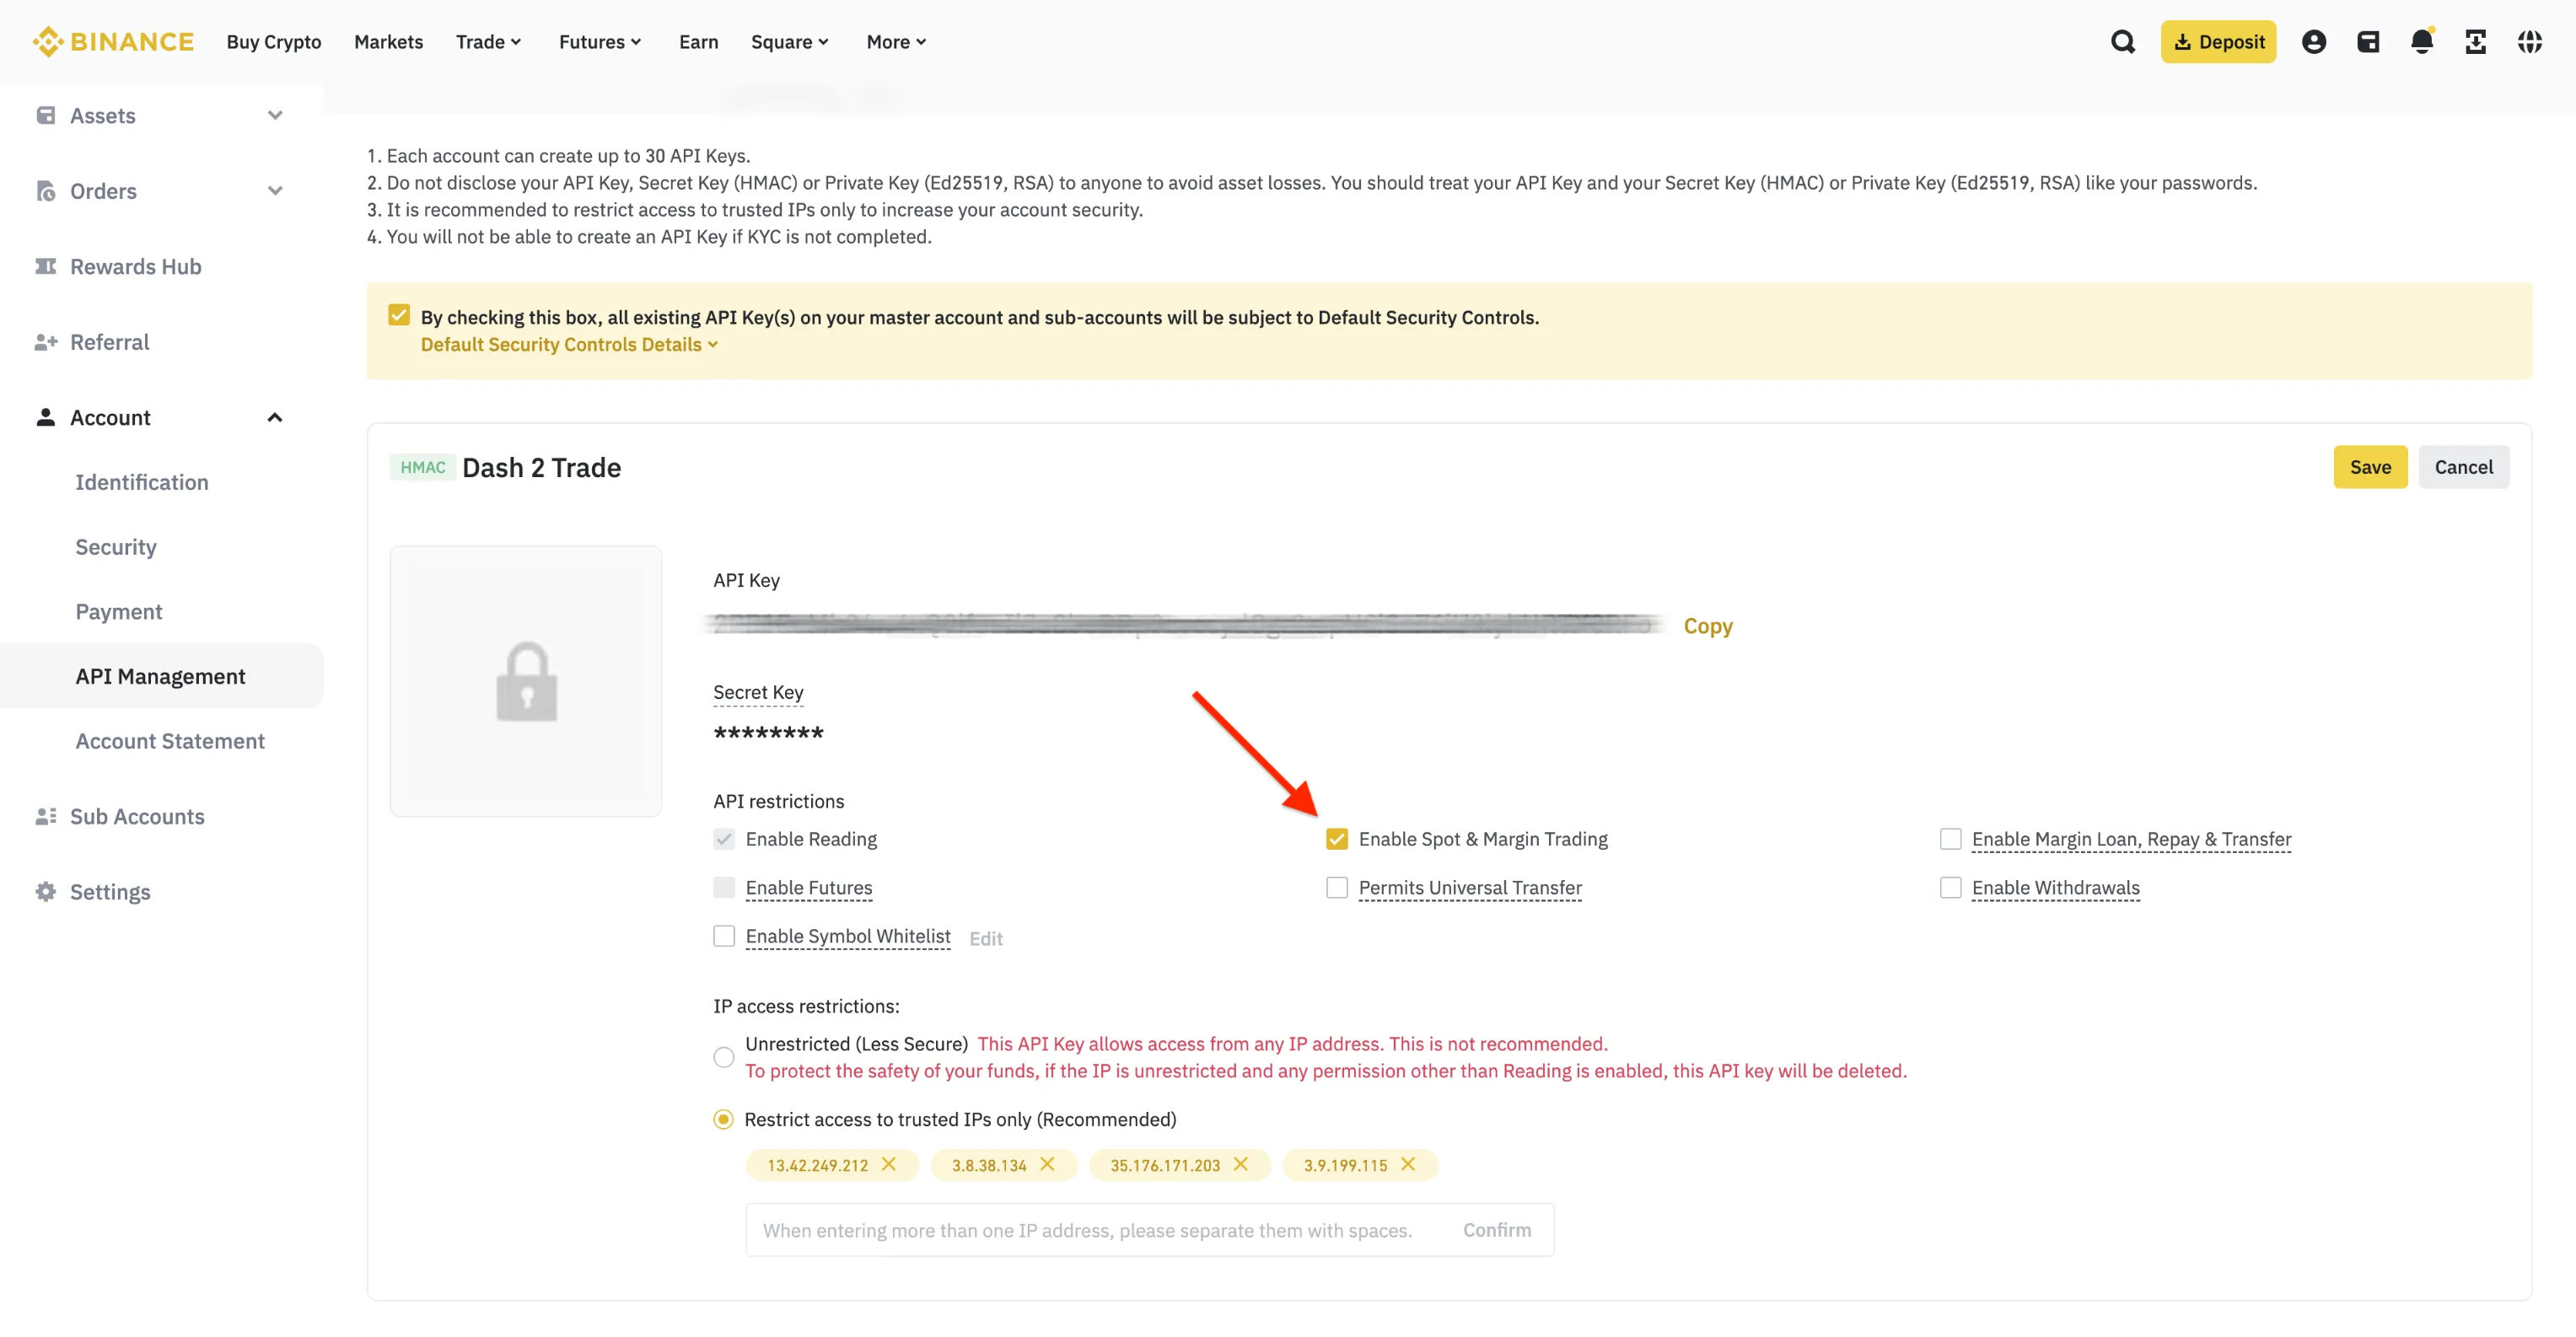
Task: Toggle Enable Reading checkbox
Action: pyautogui.click(x=724, y=839)
